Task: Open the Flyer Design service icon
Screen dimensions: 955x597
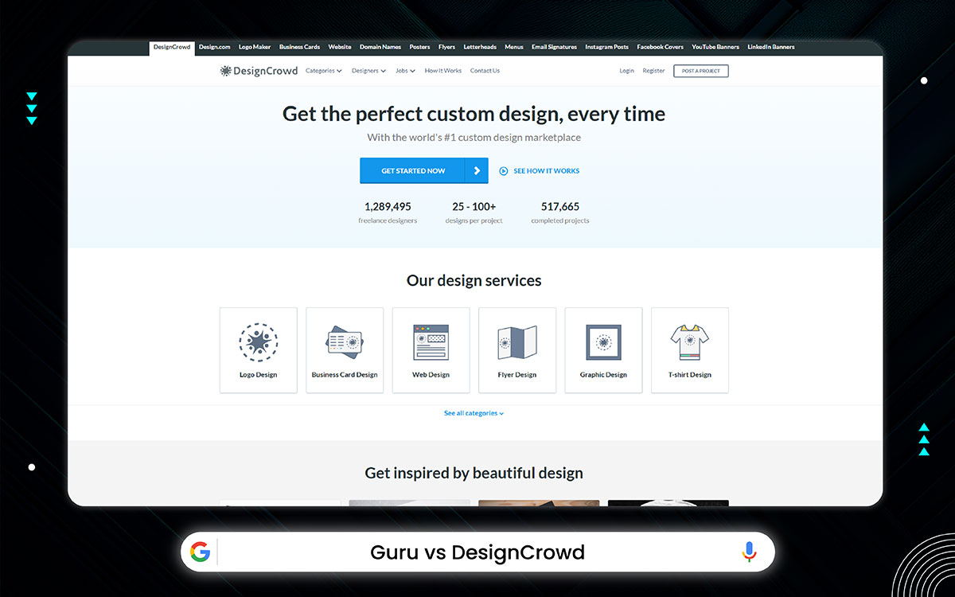Action: [517, 342]
